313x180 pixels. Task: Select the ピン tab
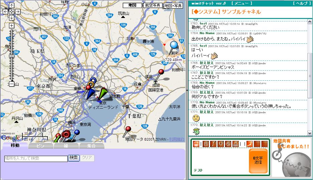[x=41, y=146]
